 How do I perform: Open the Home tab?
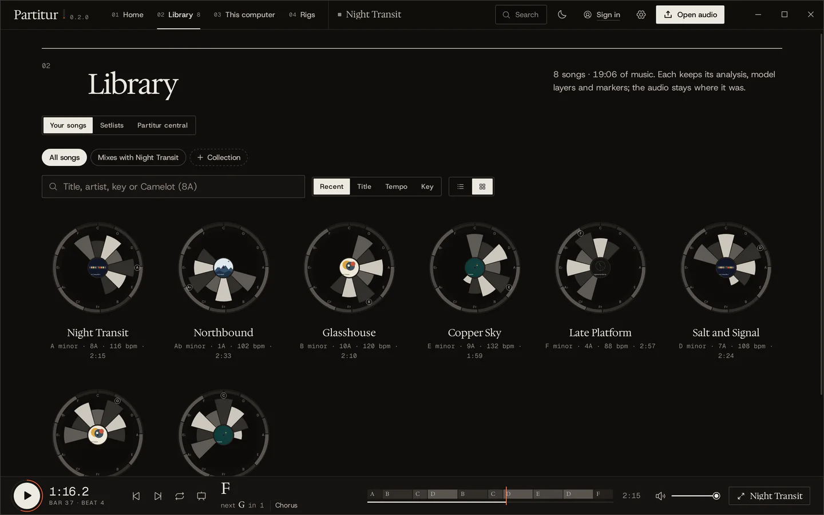(x=128, y=15)
